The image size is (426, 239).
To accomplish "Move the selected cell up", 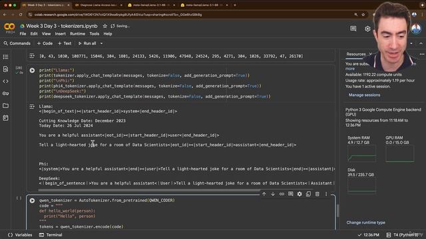I will coord(264,194).
